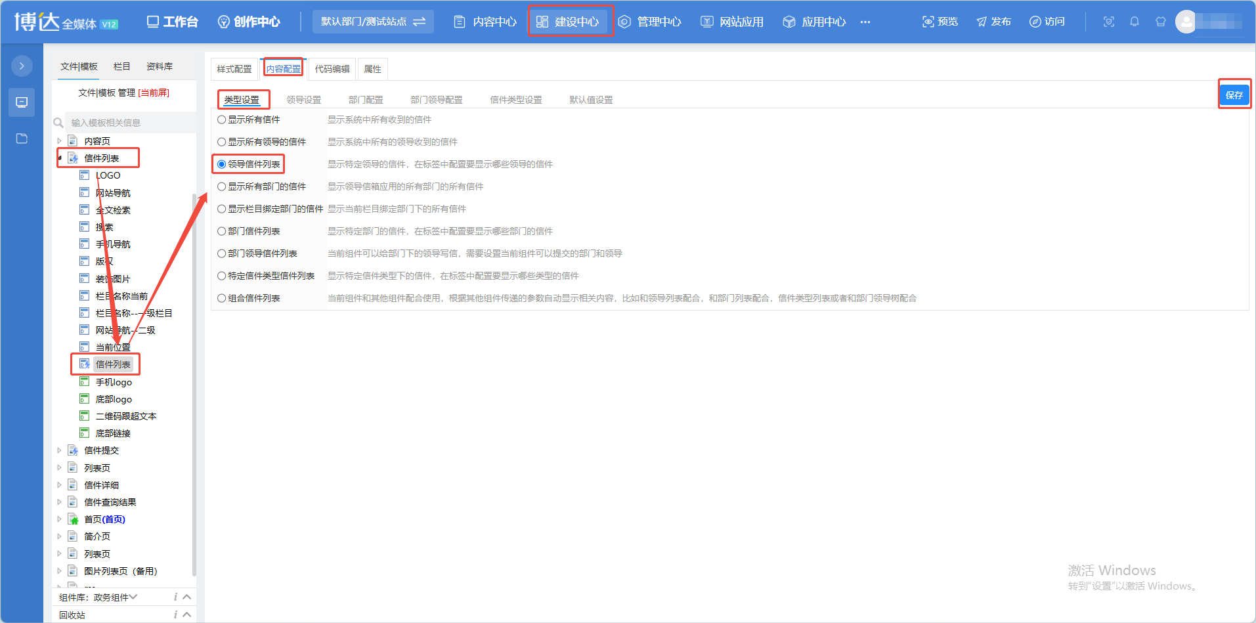The width and height of the screenshot is (1256, 623).
Task: Open the theme shirt icon in header
Action: (x=1161, y=22)
